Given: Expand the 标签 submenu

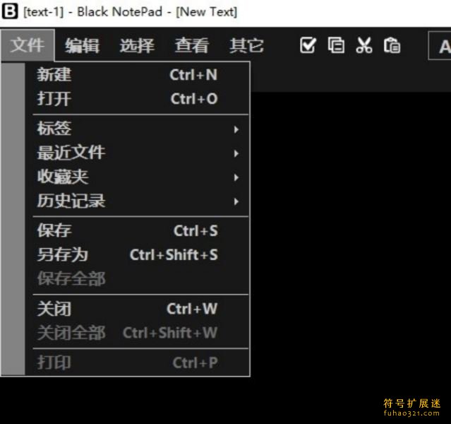Looking at the screenshot, I should [138, 129].
